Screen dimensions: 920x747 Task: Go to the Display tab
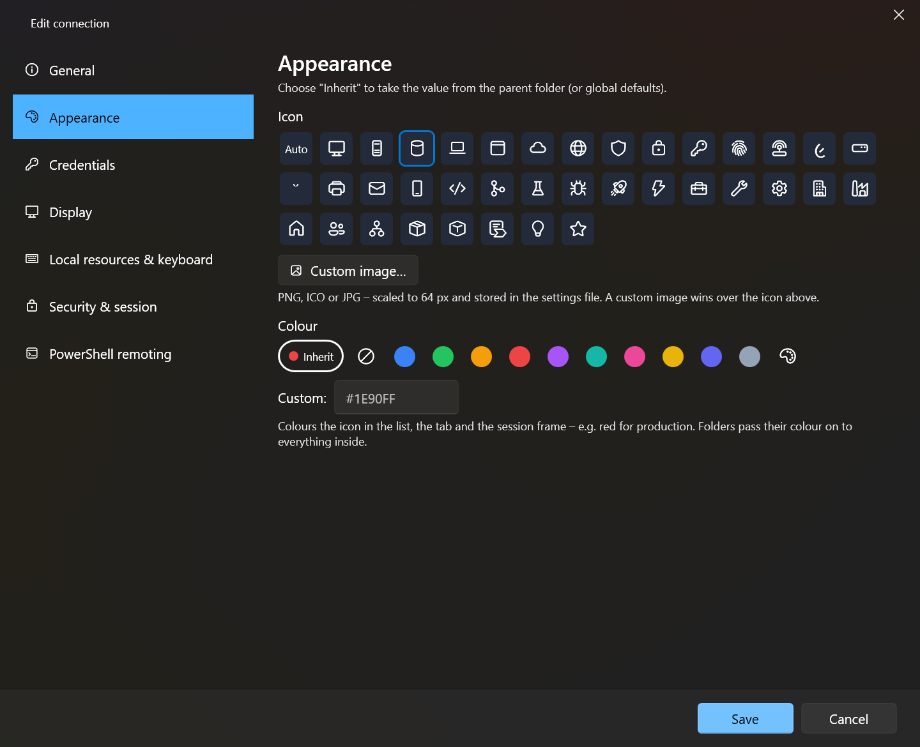click(133, 212)
